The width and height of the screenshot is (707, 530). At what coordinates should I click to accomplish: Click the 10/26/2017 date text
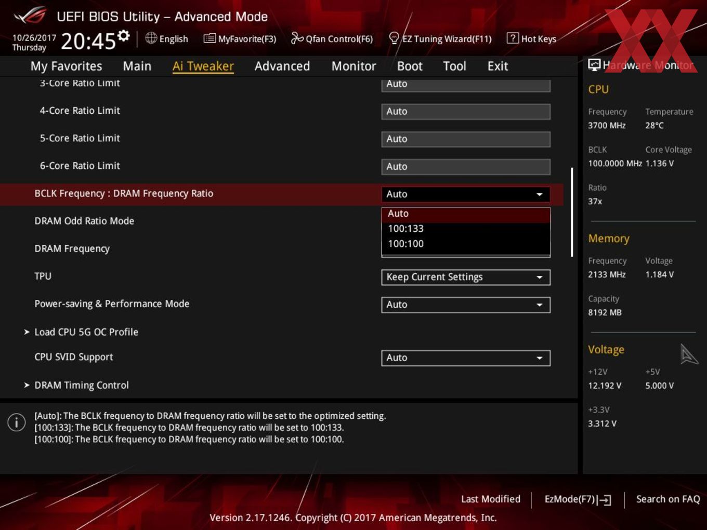pos(34,38)
